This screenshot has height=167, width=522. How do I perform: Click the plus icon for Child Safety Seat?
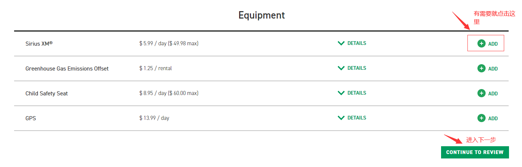(x=481, y=93)
